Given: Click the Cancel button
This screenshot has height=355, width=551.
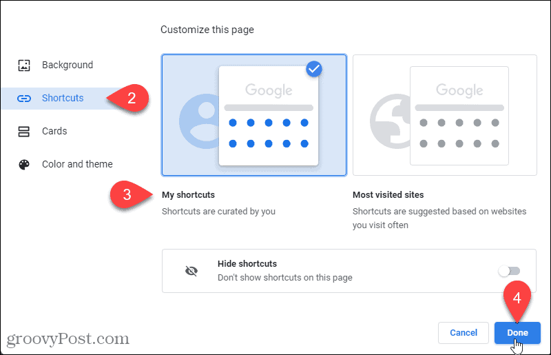Looking at the screenshot, I should click(464, 333).
